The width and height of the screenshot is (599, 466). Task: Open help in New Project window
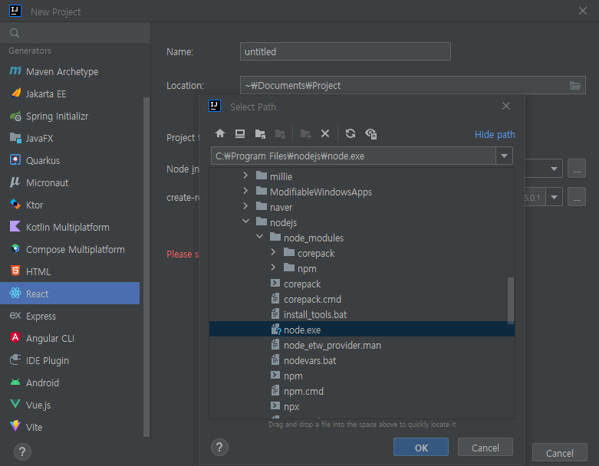point(22,452)
